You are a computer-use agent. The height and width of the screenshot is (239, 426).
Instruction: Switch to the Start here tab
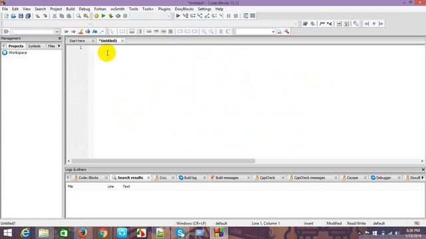point(77,40)
